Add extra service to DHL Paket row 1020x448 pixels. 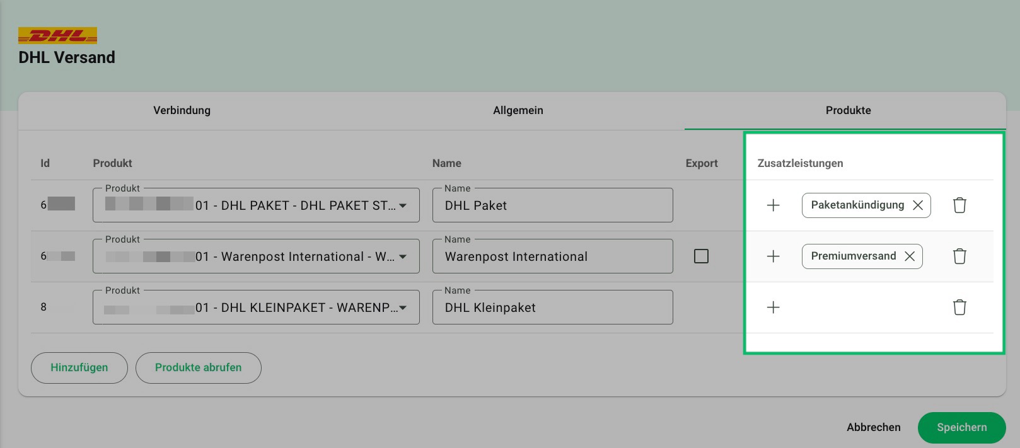[773, 205]
